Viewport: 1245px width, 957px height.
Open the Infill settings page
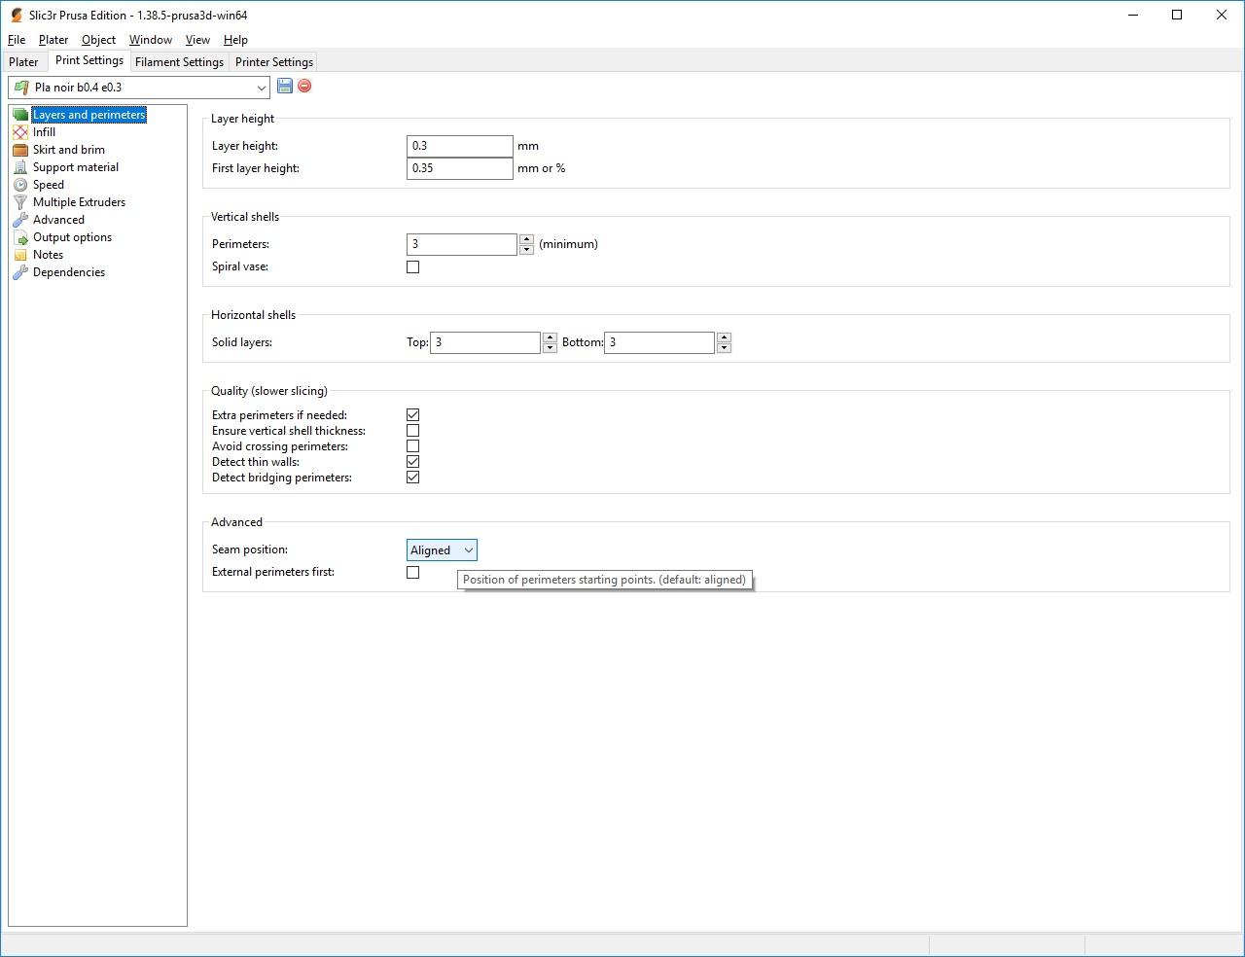(44, 132)
